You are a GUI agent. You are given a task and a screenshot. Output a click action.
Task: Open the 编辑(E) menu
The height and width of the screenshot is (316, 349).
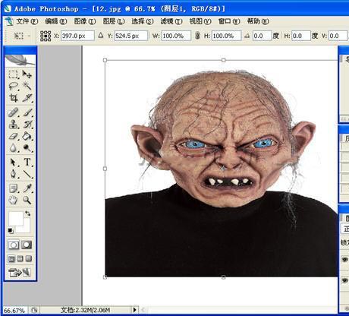[x=56, y=21]
